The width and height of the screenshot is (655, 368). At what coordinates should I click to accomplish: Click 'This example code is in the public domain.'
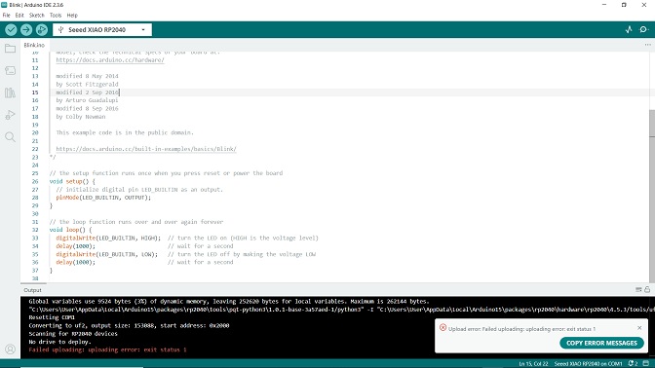125,132
